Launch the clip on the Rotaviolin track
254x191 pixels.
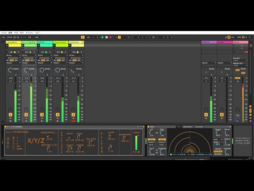(x=70, y=45)
